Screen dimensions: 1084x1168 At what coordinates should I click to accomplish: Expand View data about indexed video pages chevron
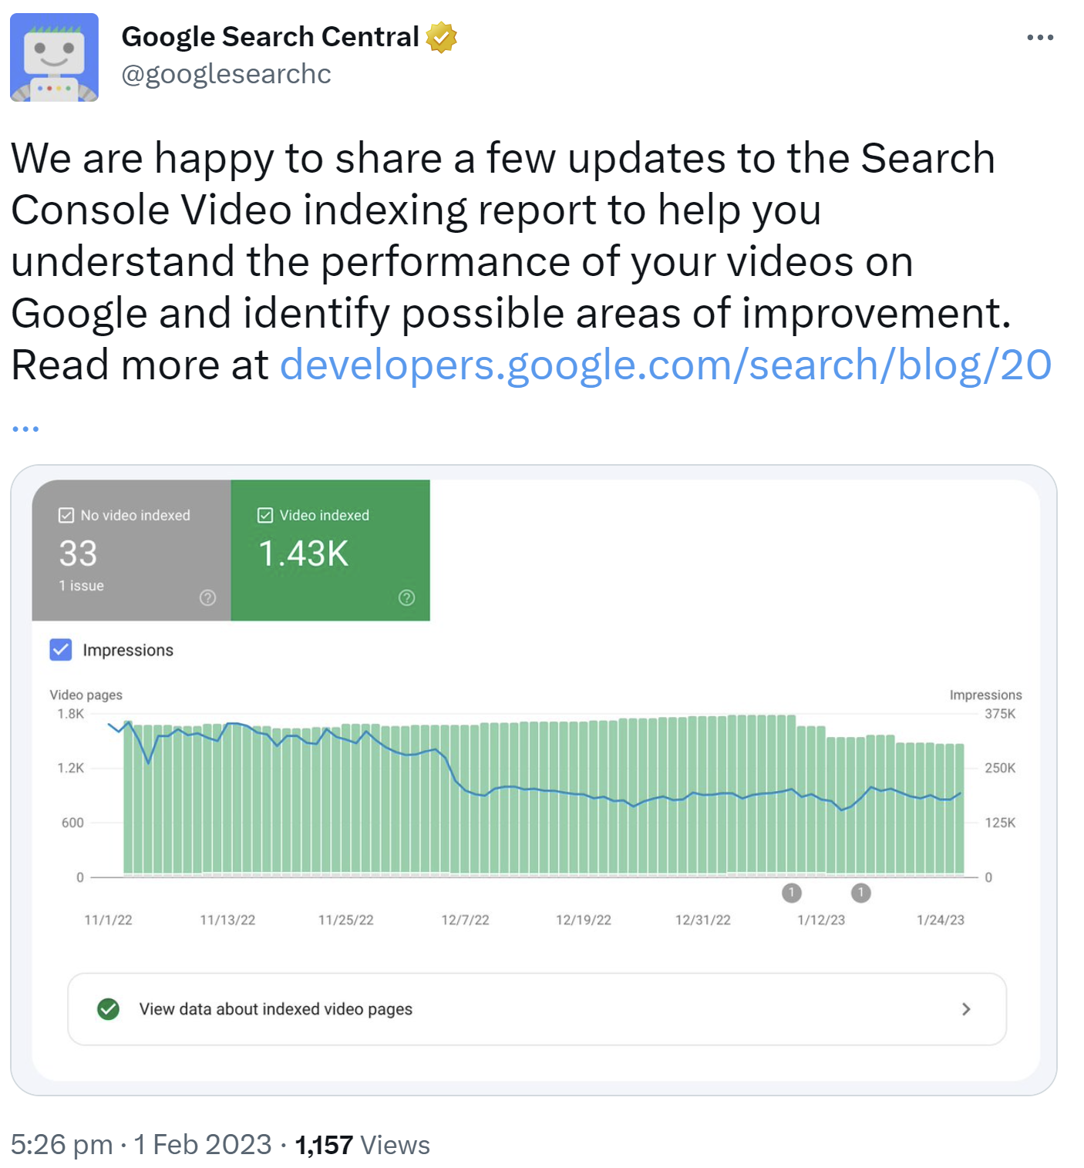tap(966, 1009)
